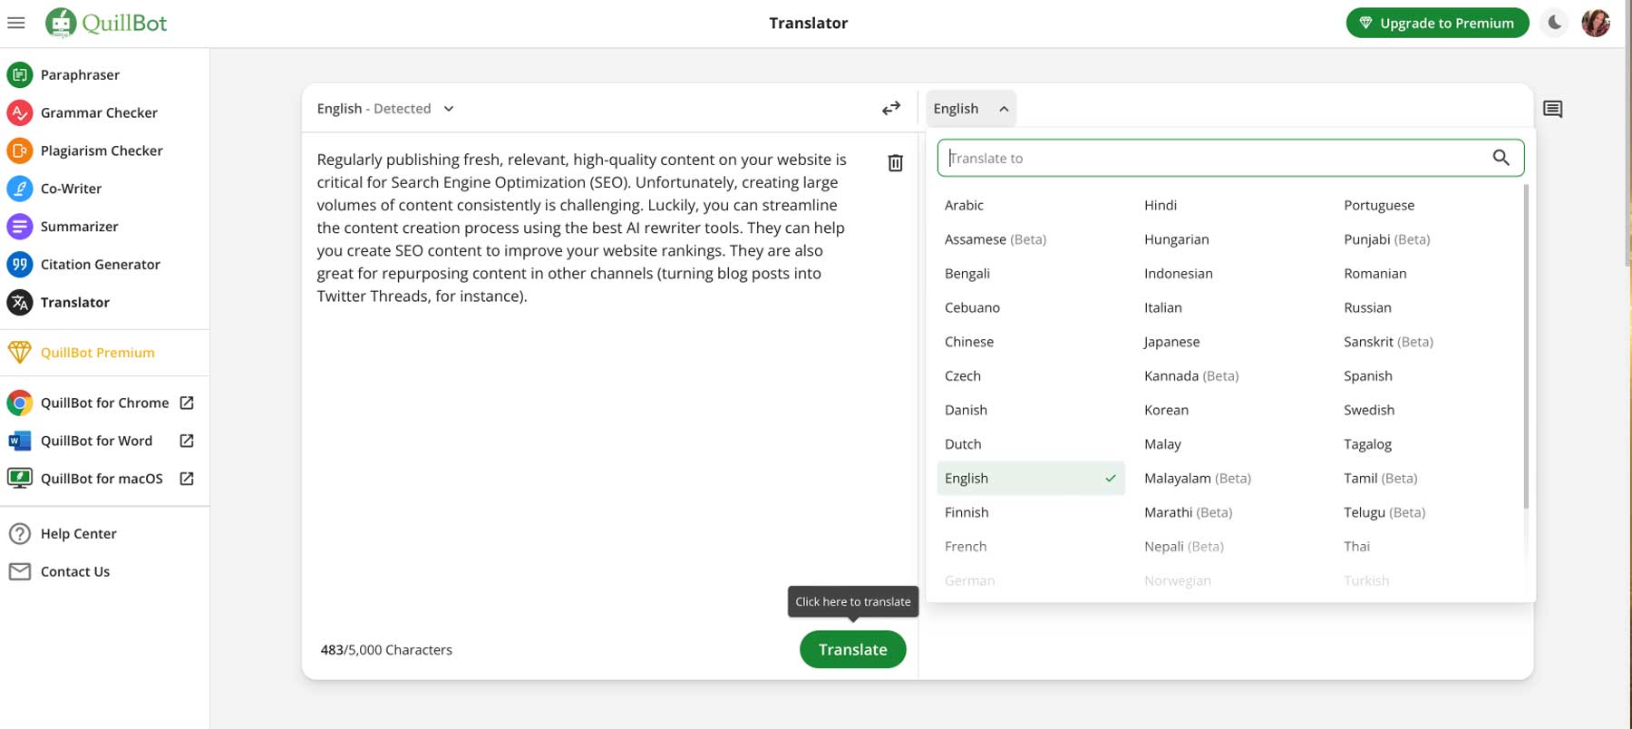Open the user profile avatar
Image resolution: width=1632 pixels, height=729 pixels.
tap(1595, 23)
